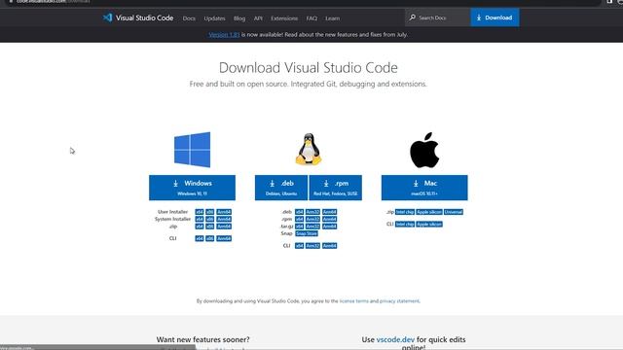Select Windows .zip Arm64 download

tap(224, 227)
